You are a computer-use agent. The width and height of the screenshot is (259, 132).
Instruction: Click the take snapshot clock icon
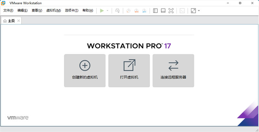tap(129, 11)
